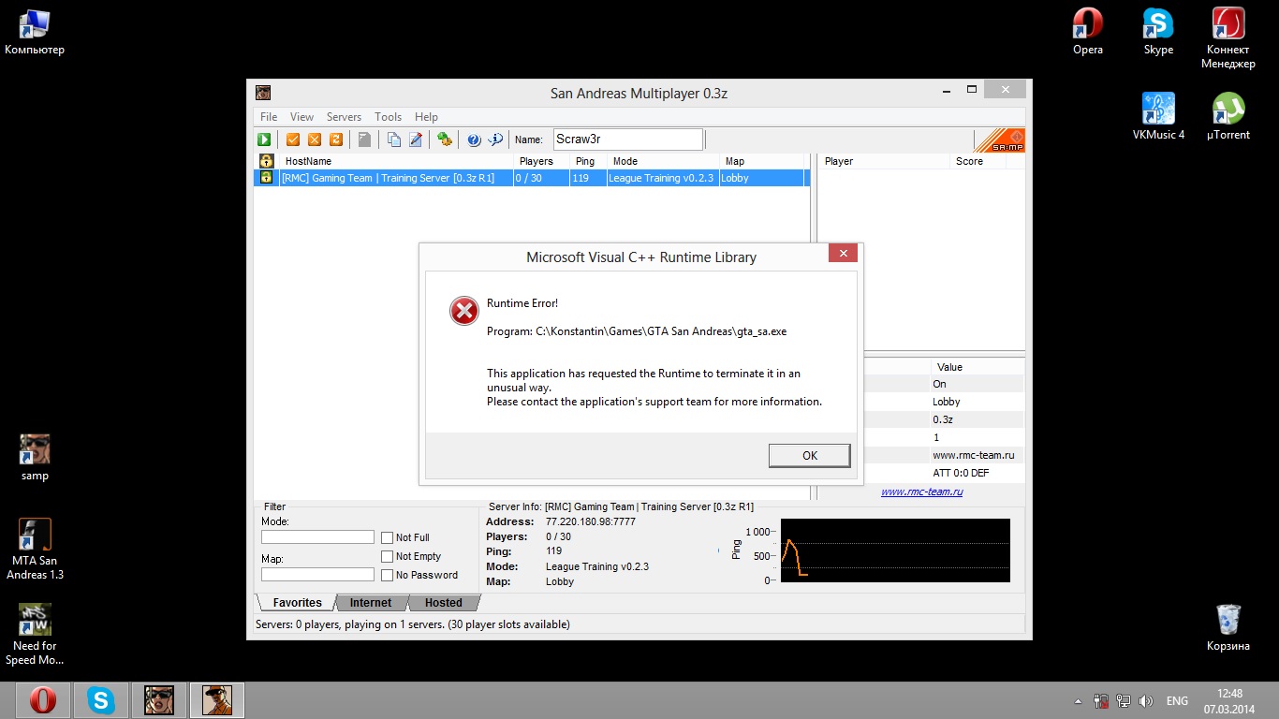Open the Servers menu

(x=344, y=117)
